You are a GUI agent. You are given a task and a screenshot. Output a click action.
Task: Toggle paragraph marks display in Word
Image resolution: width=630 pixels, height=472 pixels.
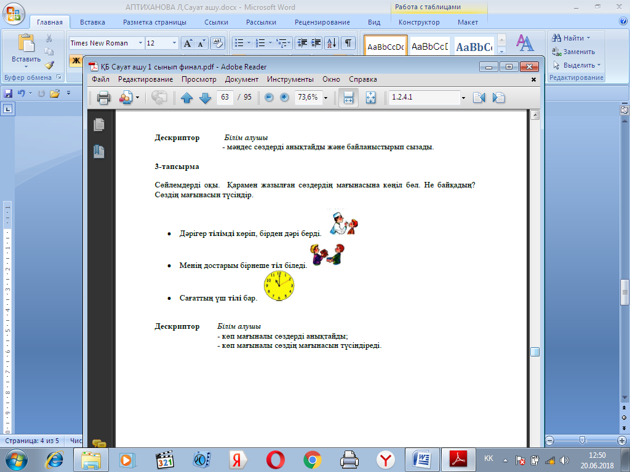pyautogui.click(x=348, y=42)
